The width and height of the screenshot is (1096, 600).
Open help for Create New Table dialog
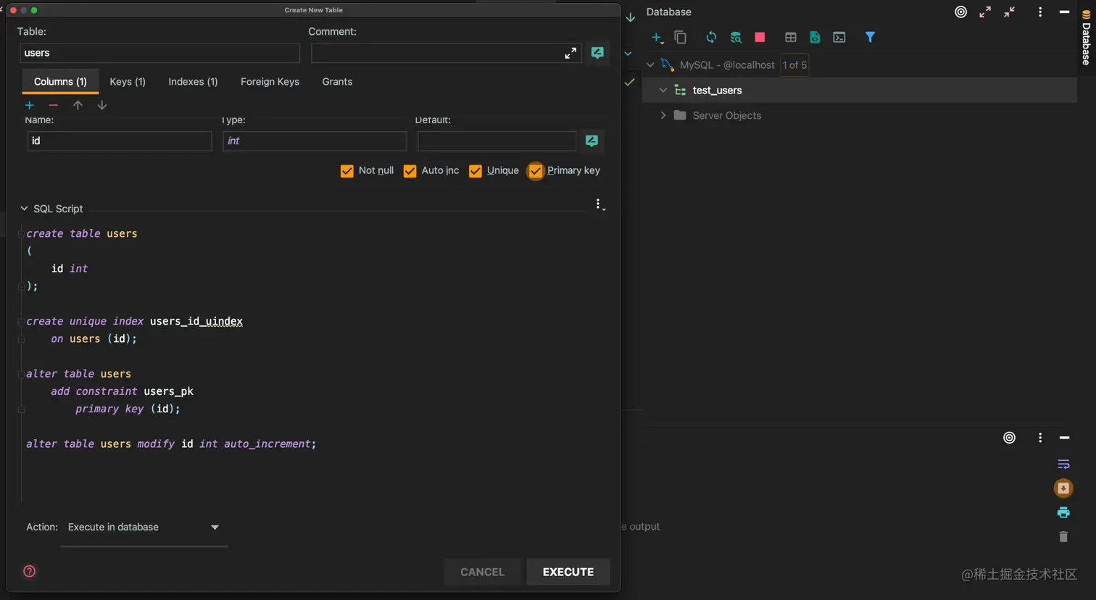pyautogui.click(x=30, y=571)
